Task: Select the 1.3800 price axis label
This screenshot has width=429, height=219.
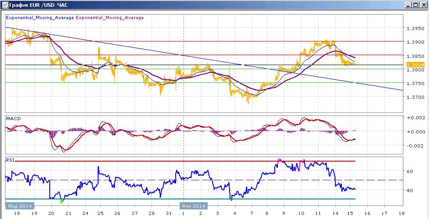Action: tap(415, 70)
